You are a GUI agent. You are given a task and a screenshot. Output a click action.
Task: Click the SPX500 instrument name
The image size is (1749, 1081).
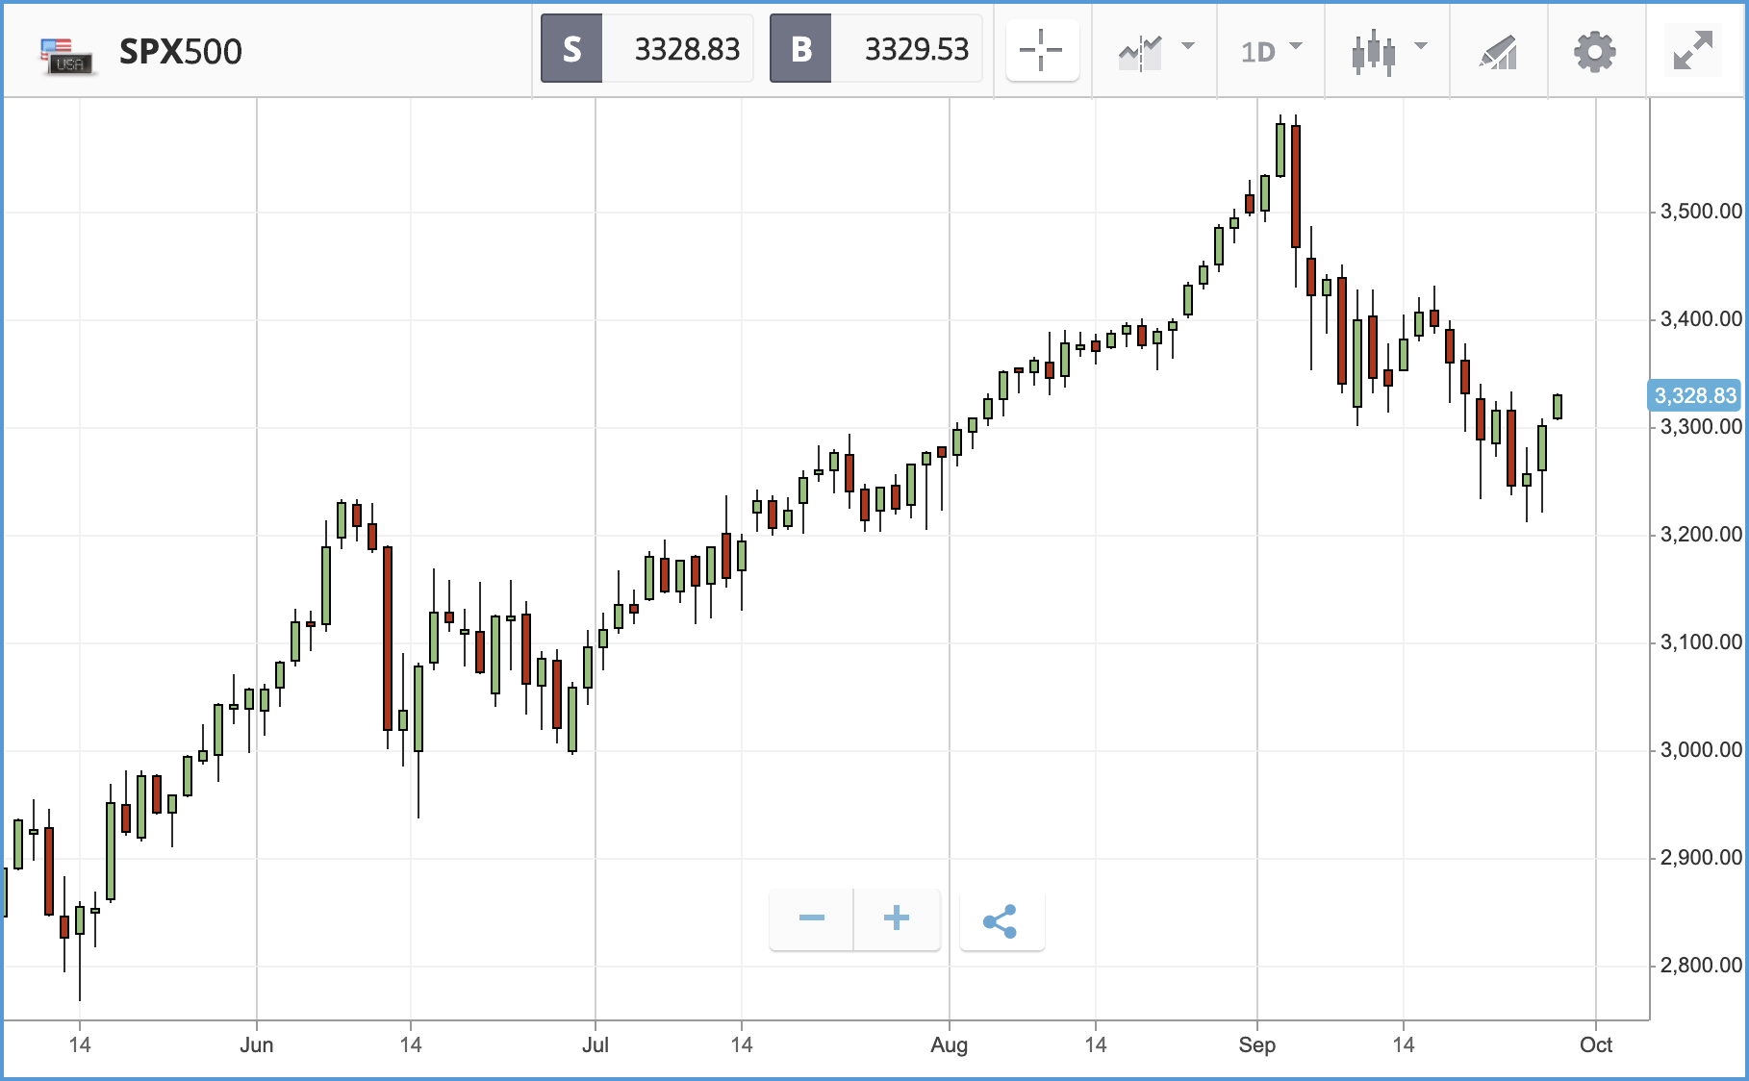tap(180, 52)
